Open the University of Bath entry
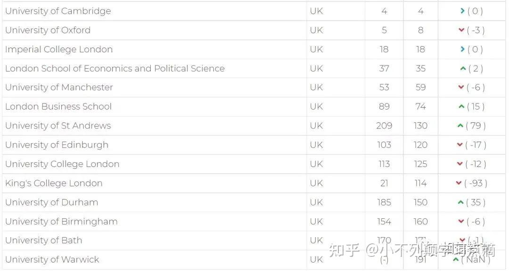This screenshot has height=271, width=509. (x=44, y=240)
